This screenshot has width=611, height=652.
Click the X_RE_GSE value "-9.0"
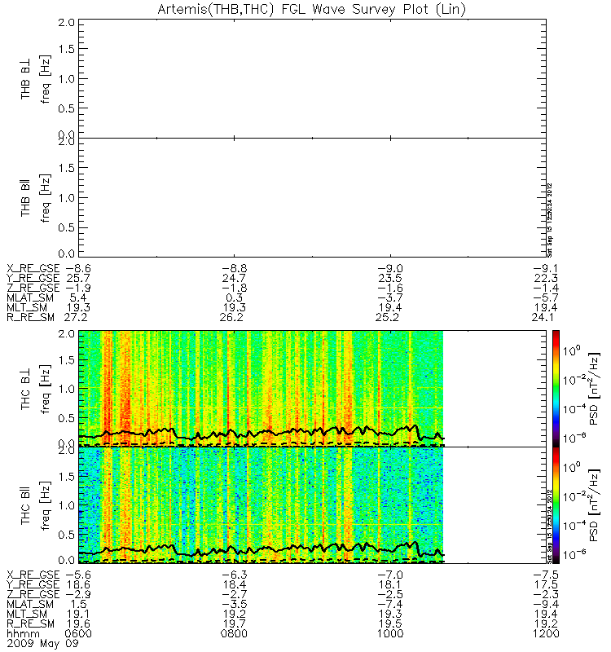pyautogui.click(x=390, y=268)
